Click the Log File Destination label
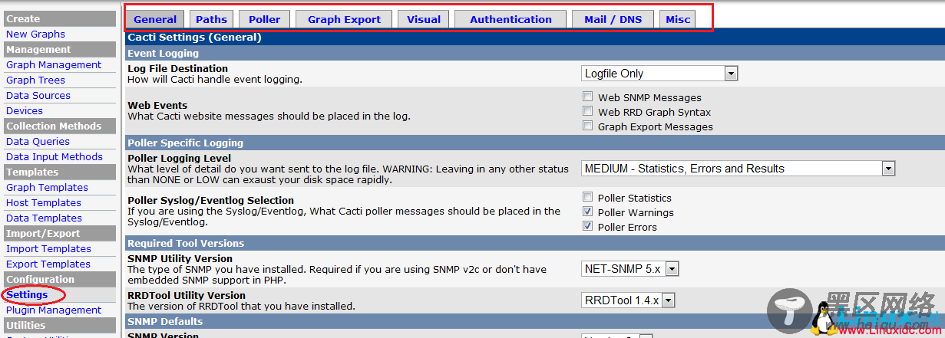 tap(177, 68)
